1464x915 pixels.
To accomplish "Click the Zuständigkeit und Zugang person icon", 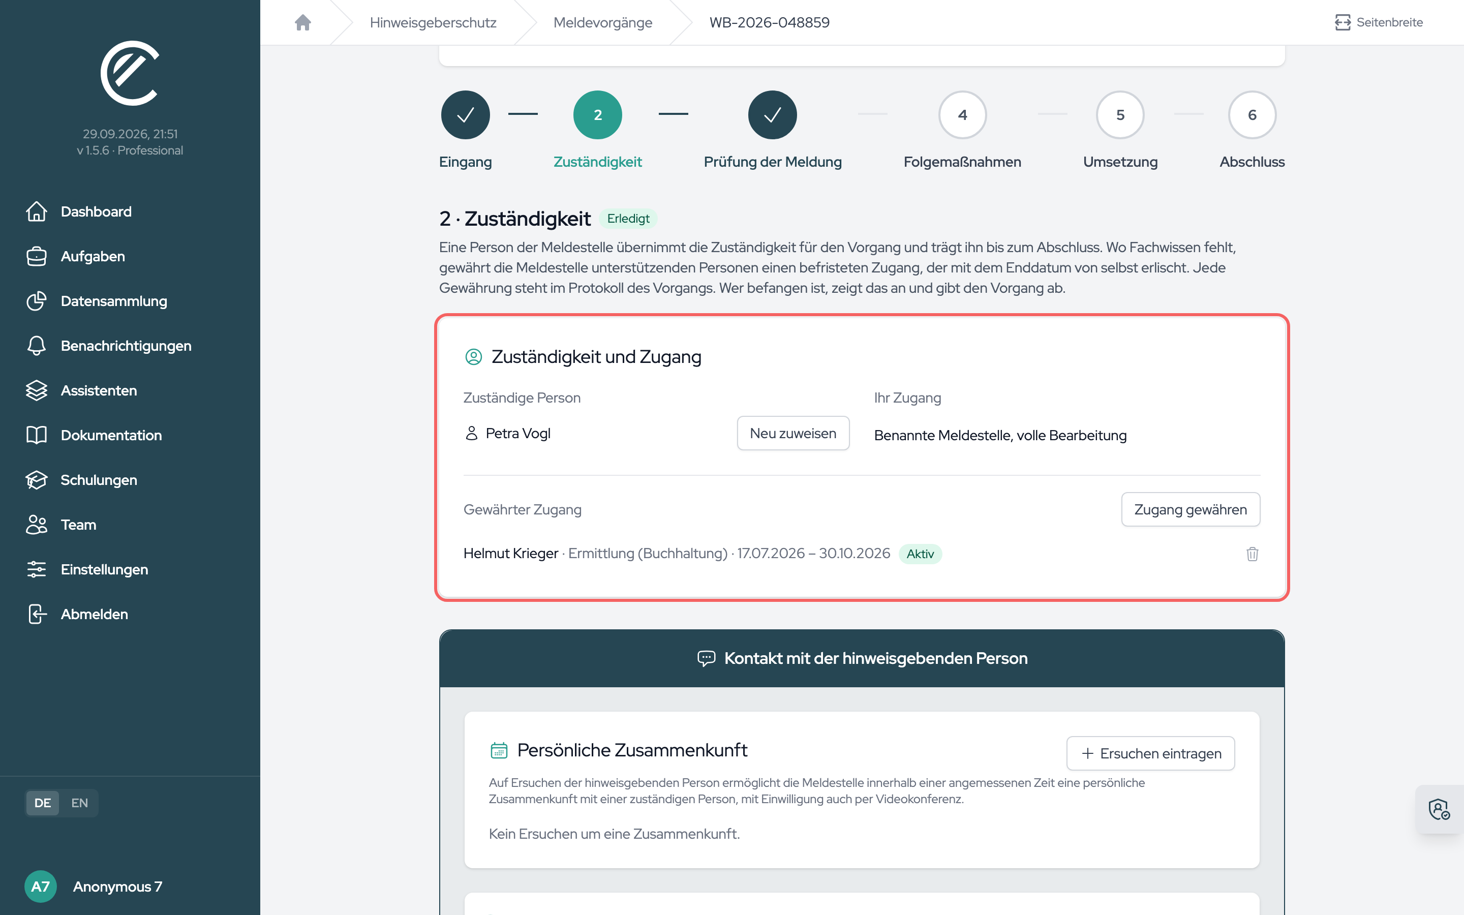I will 474,357.
